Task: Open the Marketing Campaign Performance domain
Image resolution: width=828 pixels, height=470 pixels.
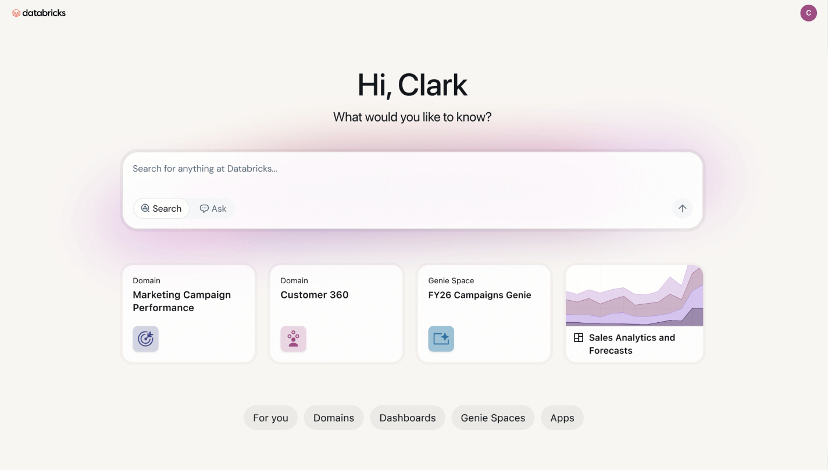Action: (188, 314)
